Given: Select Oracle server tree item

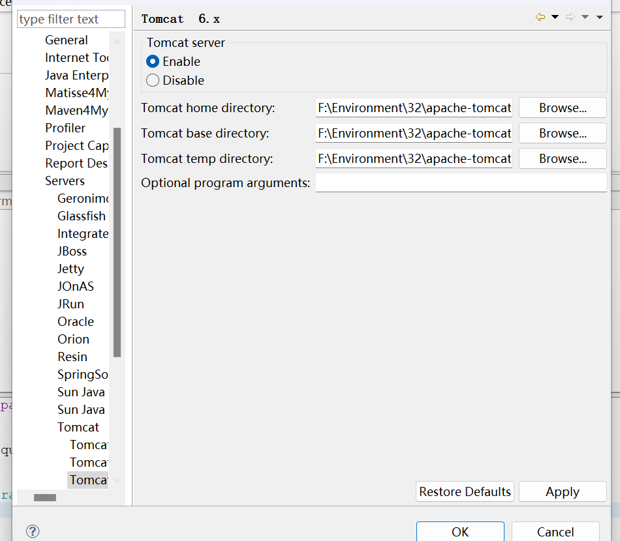Looking at the screenshot, I should [x=76, y=321].
